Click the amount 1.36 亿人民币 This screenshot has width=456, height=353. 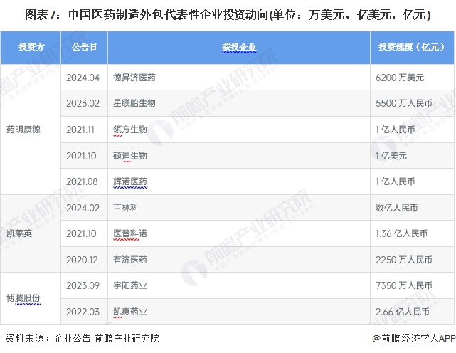click(402, 233)
